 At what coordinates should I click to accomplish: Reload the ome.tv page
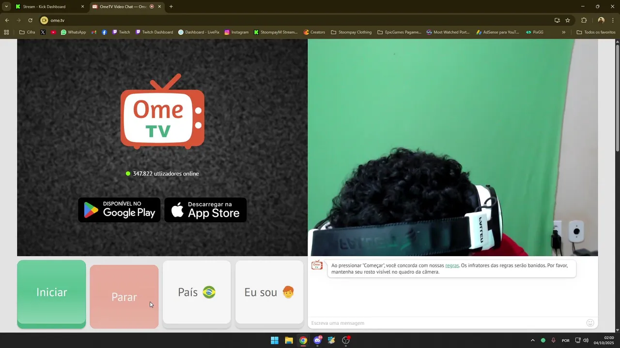coord(30,20)
